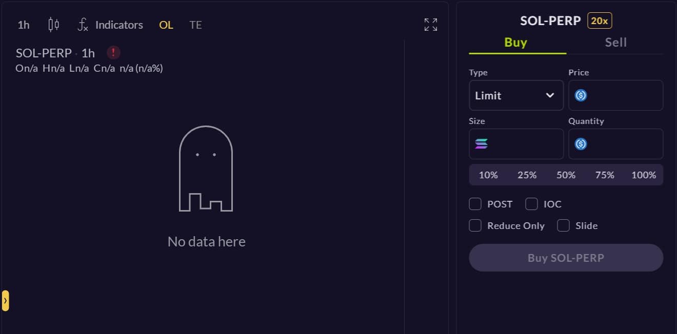
Task: Check the Reduce Only option
Action: [x=475, y=225]
